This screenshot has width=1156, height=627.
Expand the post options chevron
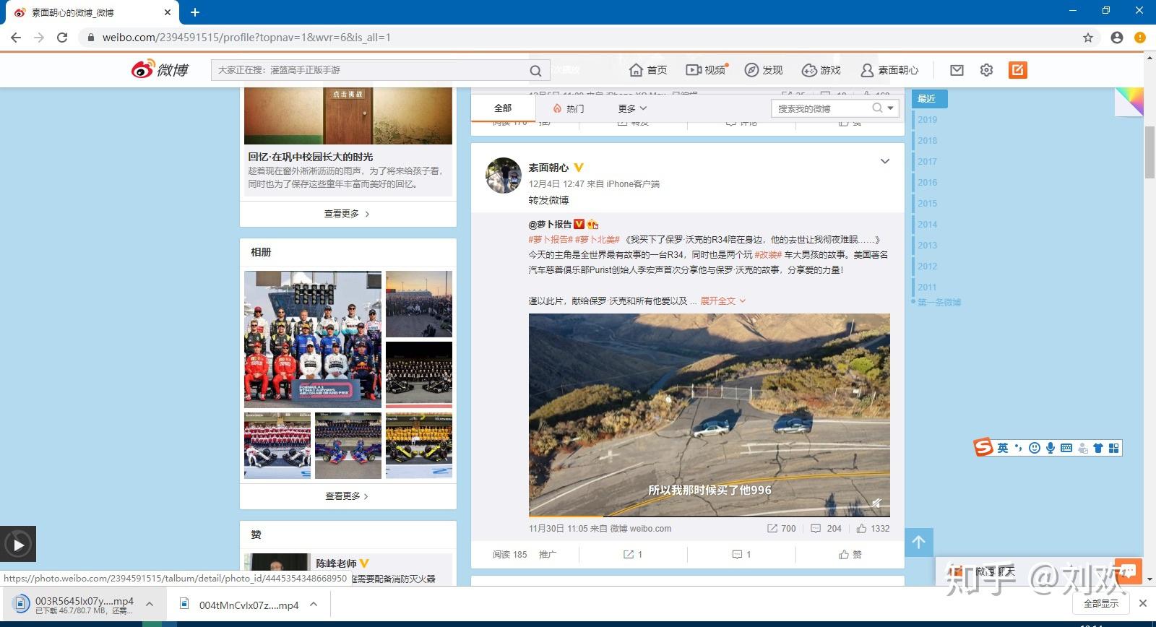click(x=884, y=161)
